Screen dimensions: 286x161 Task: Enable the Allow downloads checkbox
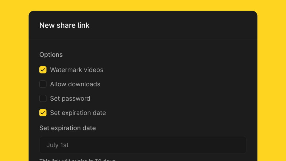pyautogui.click(x=43, y=84)
